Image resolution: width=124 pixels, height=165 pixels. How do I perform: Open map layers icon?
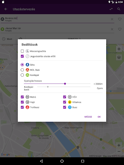pyautogui.click(x=119, y=57)
